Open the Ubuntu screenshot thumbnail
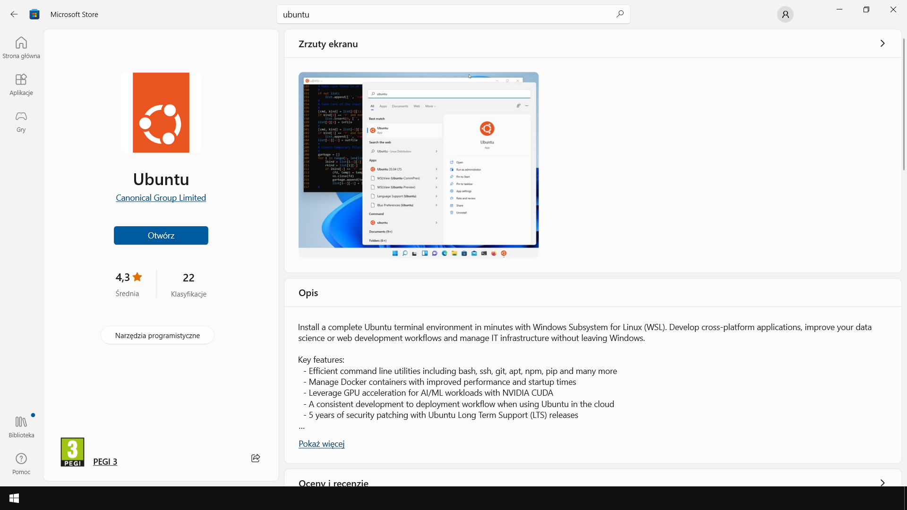 pos(418,164)
